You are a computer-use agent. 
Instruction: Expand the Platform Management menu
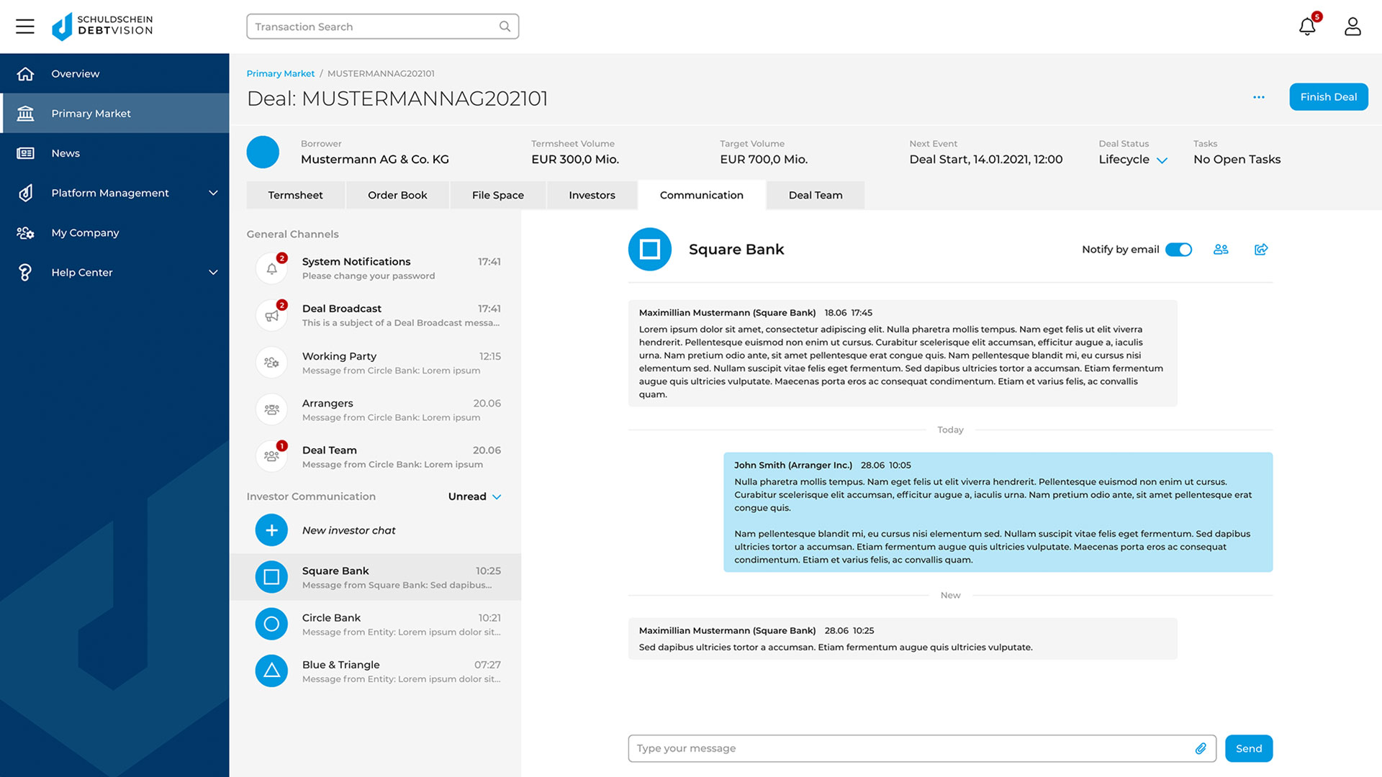[213, 193]
